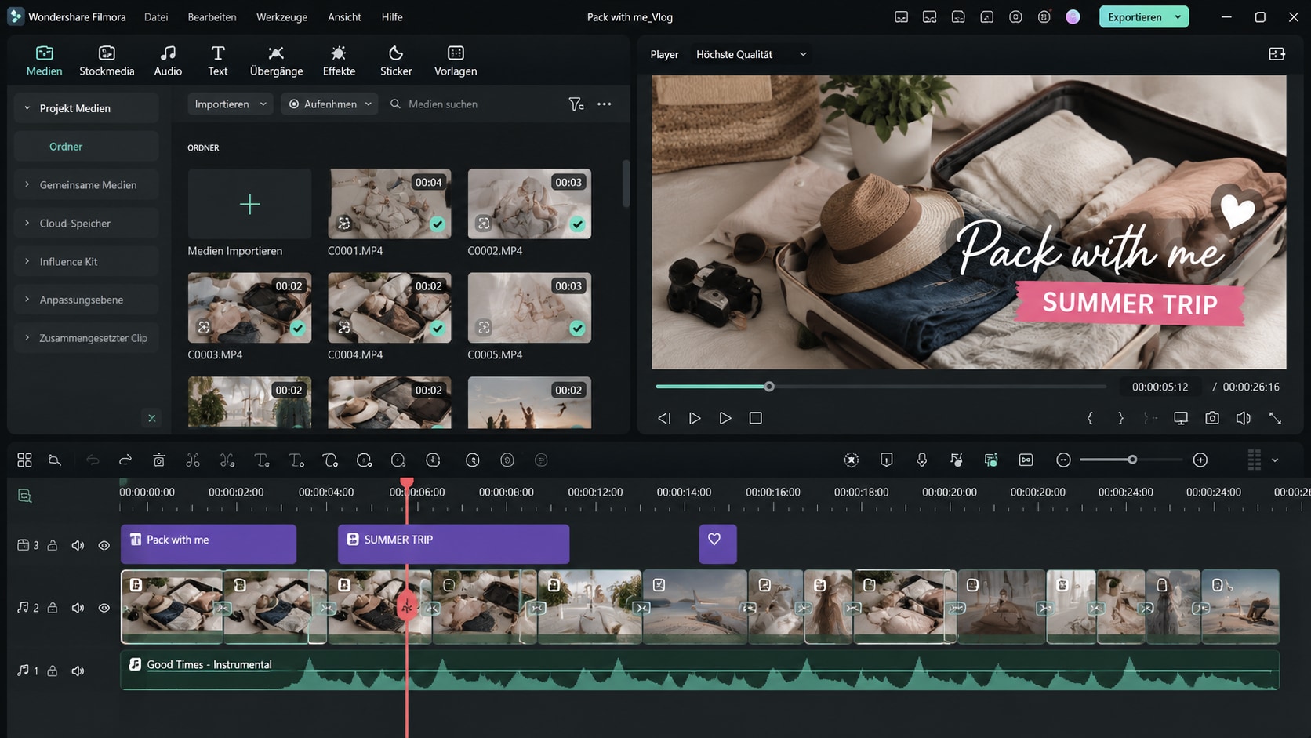Image resolution: width=1311 pixels, height=738 pixels.
Task: Toggle visibility of track 3
Action: click(x=103, y=545)
